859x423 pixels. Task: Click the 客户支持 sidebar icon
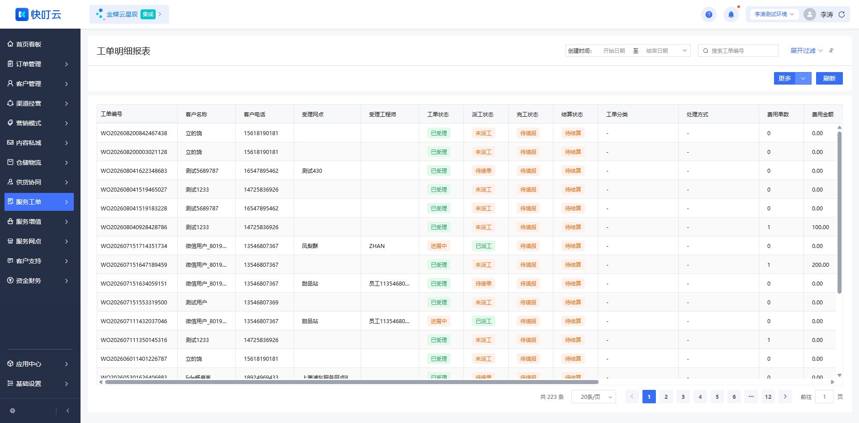tap(10, 261)
